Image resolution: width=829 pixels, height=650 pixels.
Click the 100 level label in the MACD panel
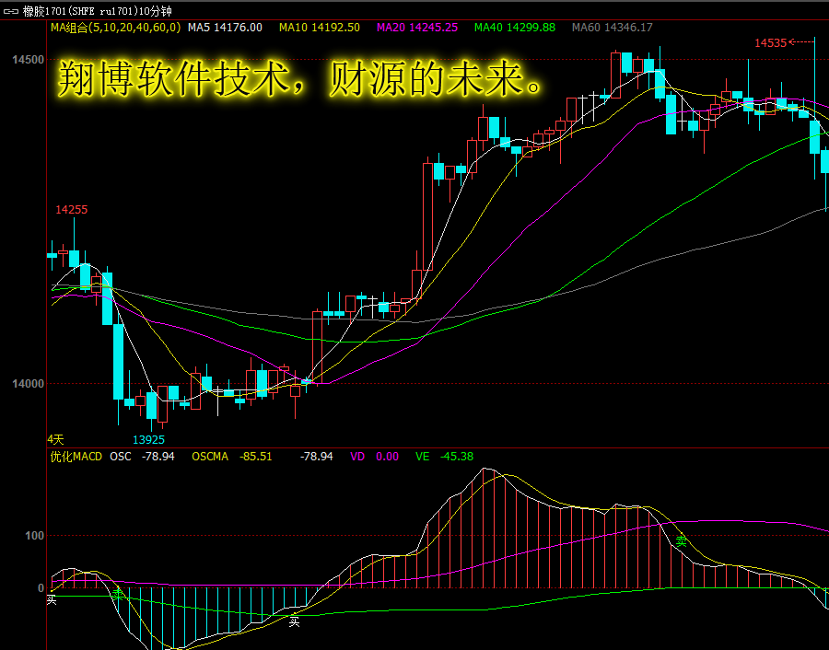(x=34, y=536)
